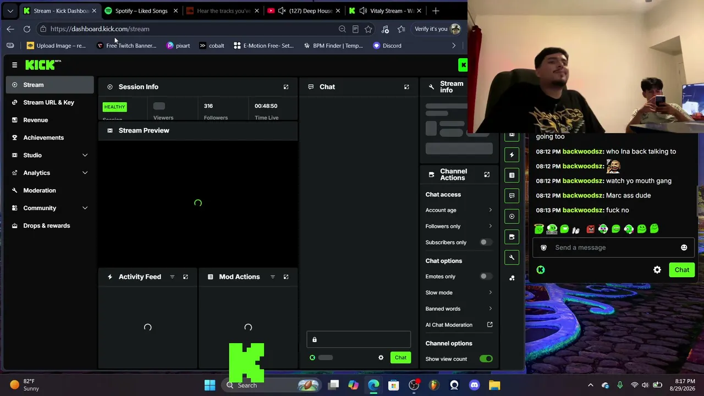Viewport: 704px width, 396px height.
Task: Click the play circle icon in right strip
Action: [512, 216]
